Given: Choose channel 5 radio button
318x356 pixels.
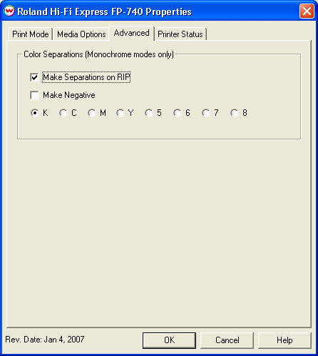Looking at the screenshot, I should [x=149, y=113].
